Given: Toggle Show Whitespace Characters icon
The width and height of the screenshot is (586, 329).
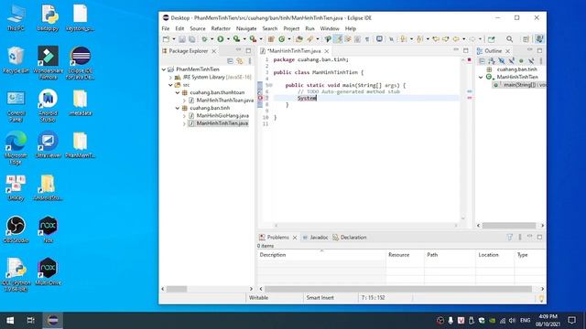Looking at the screenshot, I should [x=367, y=39].
